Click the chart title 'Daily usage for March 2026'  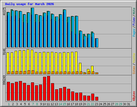tap(29, 4)
